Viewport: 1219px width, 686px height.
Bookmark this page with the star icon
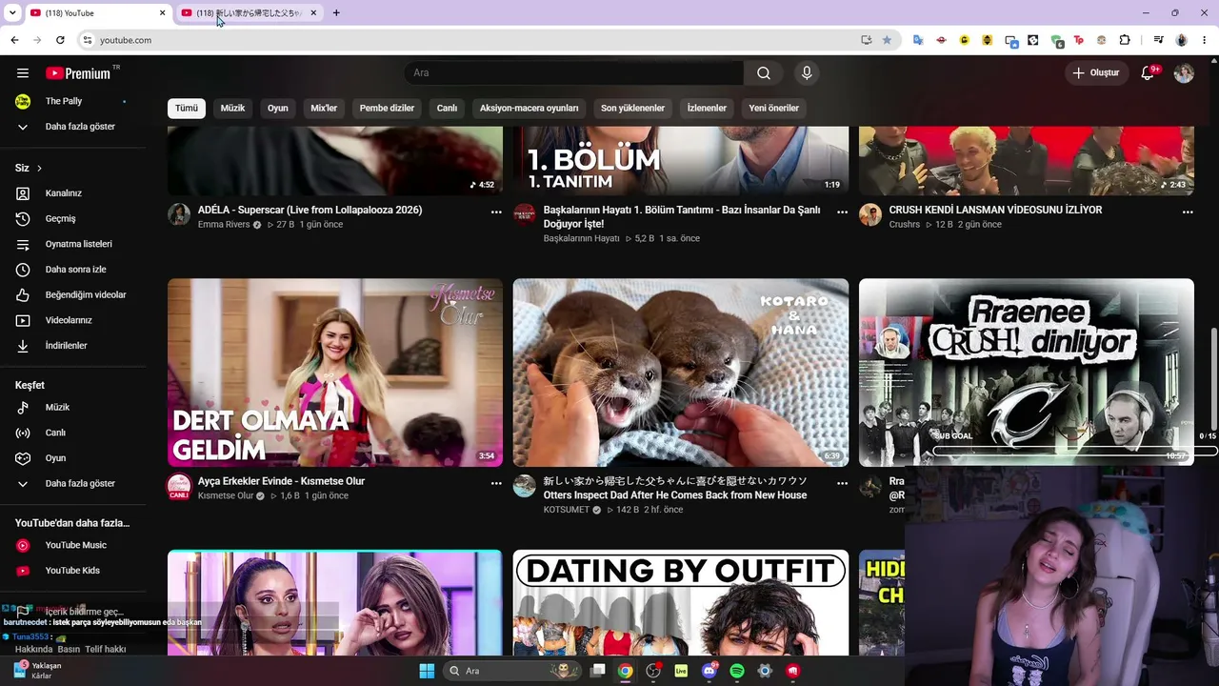888,40
